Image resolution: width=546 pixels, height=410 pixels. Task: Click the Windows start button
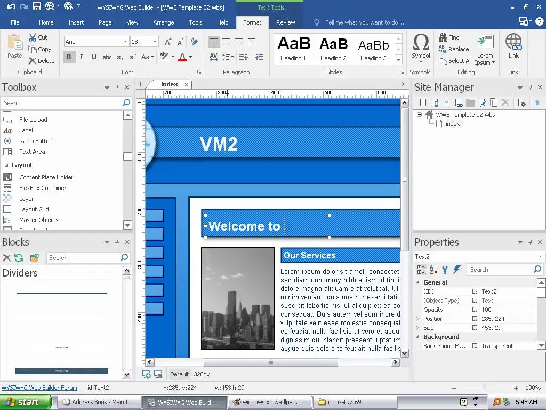[26, 402]
